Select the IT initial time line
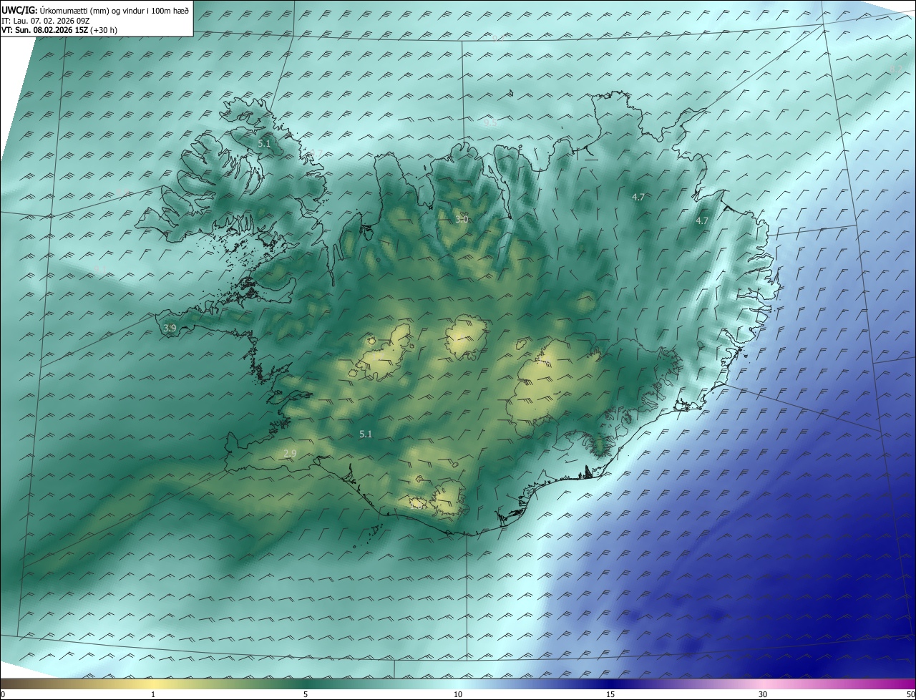This screenshot has height=700, width=916. click(45, 20)
